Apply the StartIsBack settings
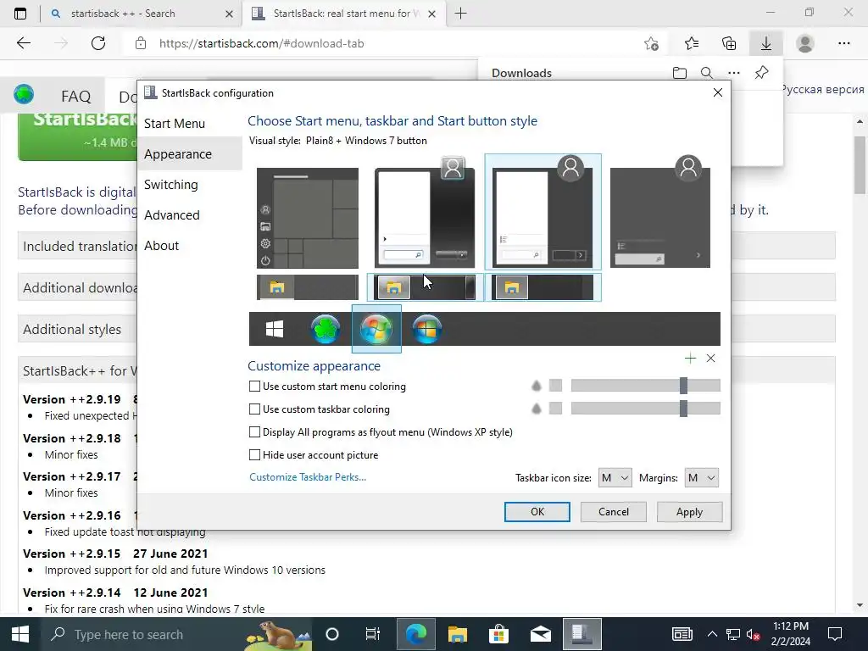868x651 pixels. coord(689,512)
